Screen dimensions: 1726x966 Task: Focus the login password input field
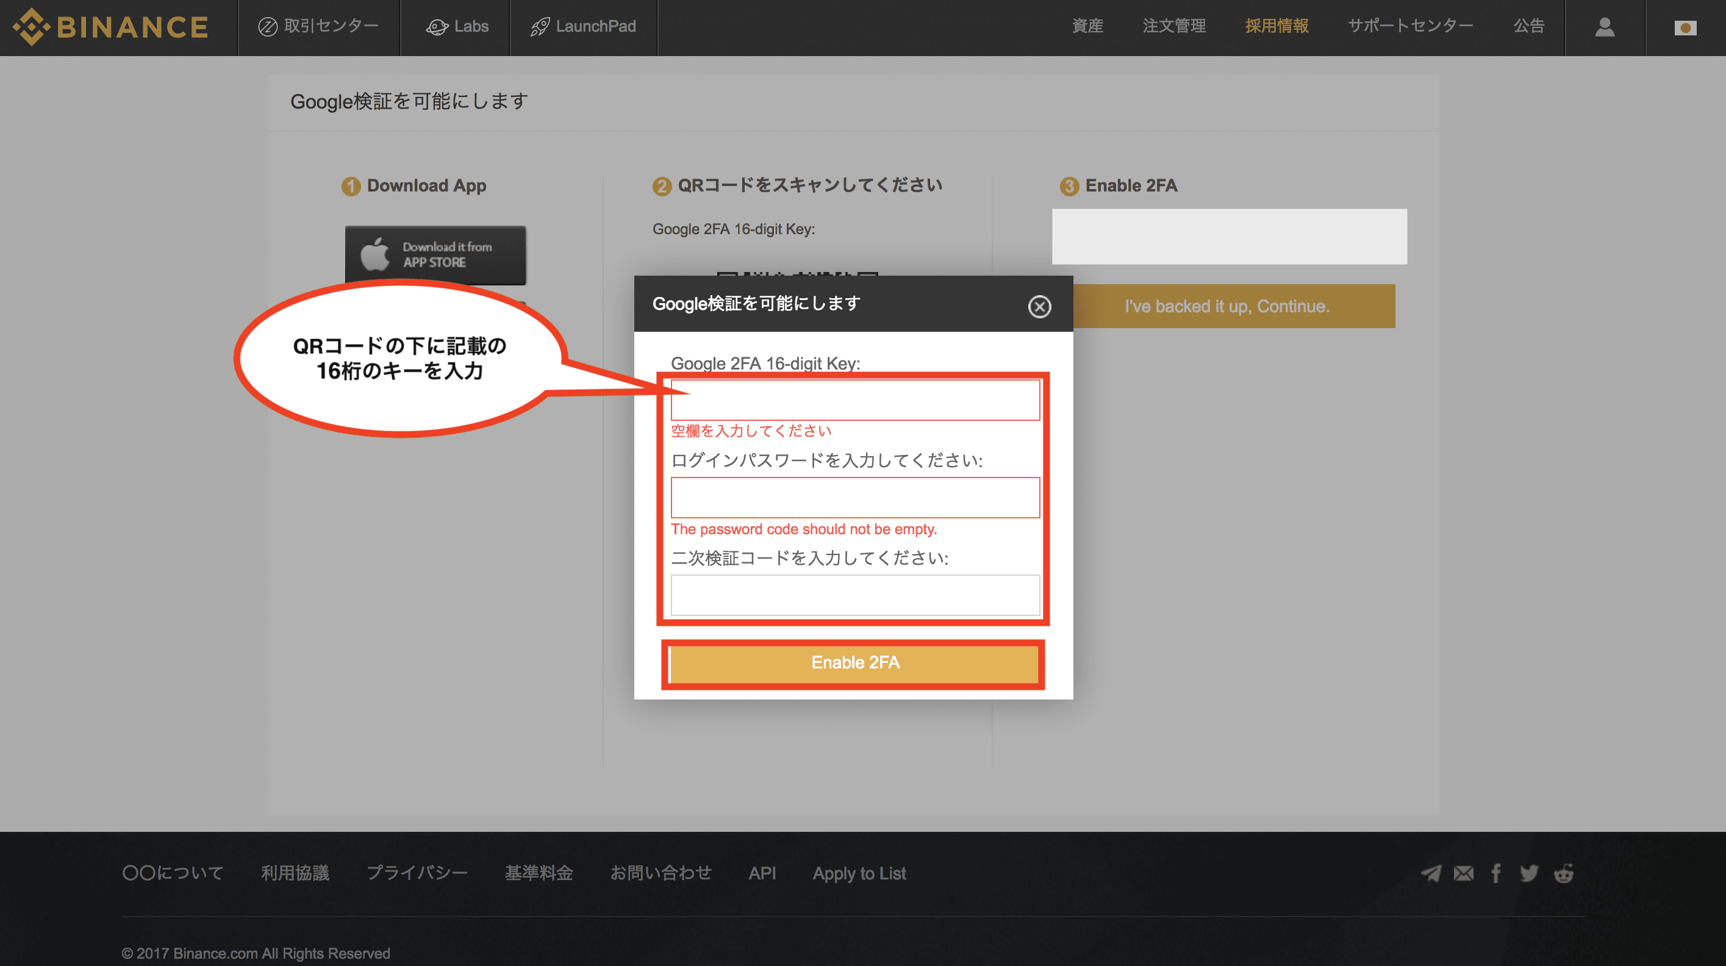855,497
